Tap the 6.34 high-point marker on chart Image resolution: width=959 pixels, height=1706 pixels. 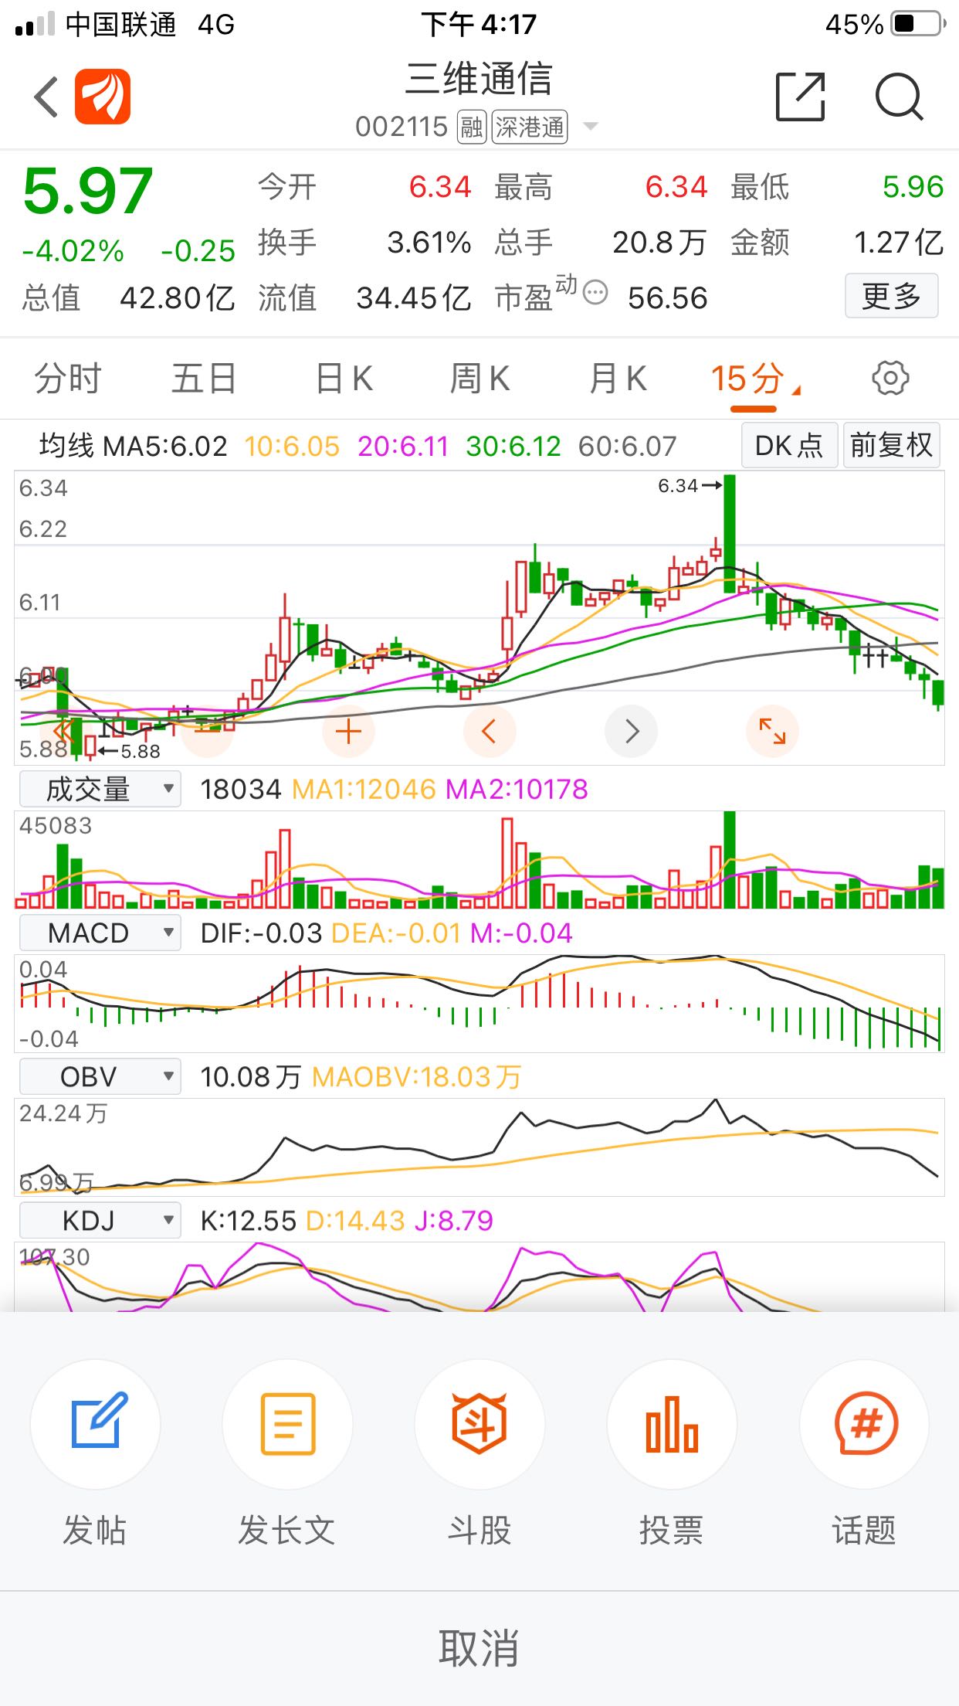(x=690, y=486)
